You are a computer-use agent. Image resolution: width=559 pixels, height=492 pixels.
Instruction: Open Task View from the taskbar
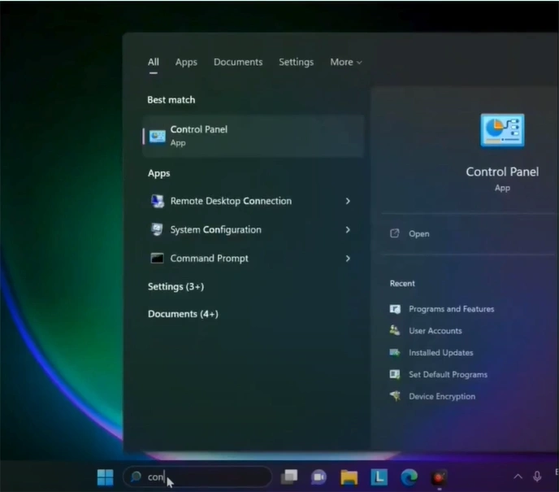click(x=289, y=477)
